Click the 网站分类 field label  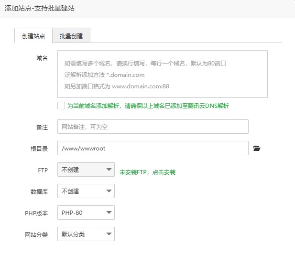36,234
